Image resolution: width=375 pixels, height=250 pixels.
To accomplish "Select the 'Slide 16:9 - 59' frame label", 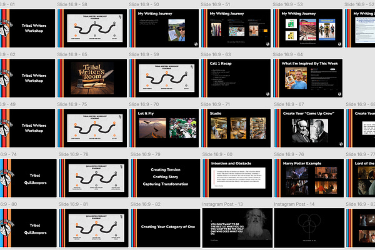I will (144, 54).
